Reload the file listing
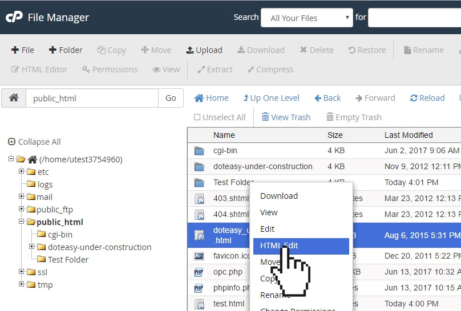Screen dimensions: 461x311 pos(427,98)
